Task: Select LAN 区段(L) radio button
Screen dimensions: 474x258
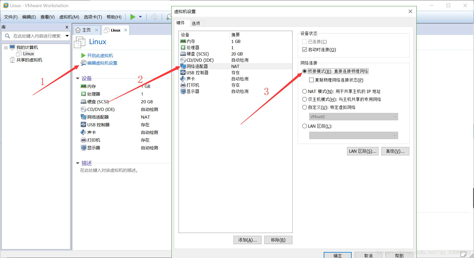Action: (x=305, y=126)
